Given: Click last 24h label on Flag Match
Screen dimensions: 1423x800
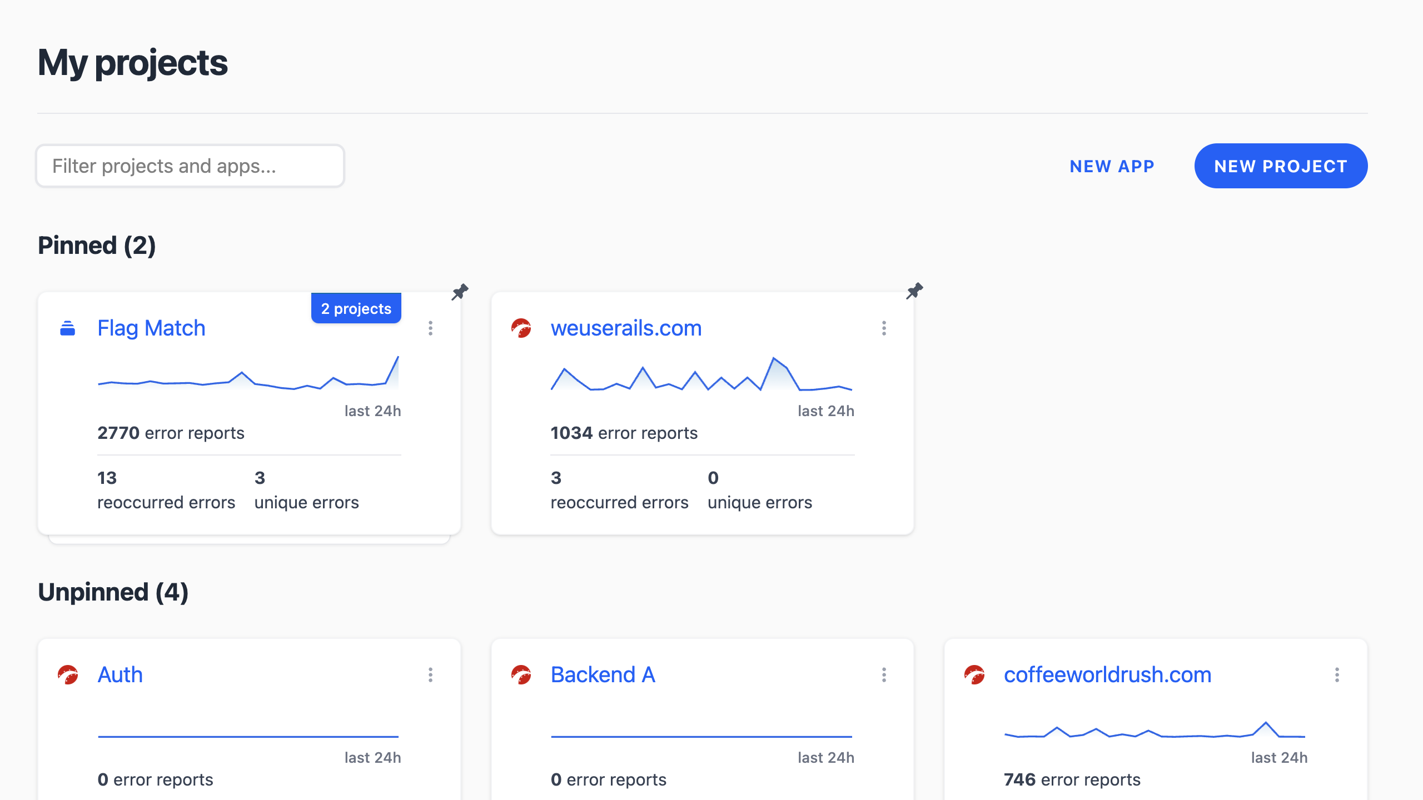Looking at the screenshot, I should 372,411.
